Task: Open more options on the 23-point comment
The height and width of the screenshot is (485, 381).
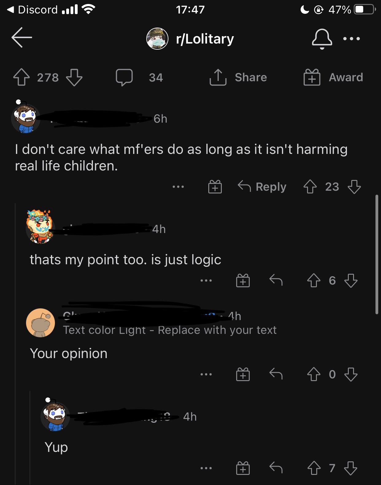Action: click(x=178, y=186)
